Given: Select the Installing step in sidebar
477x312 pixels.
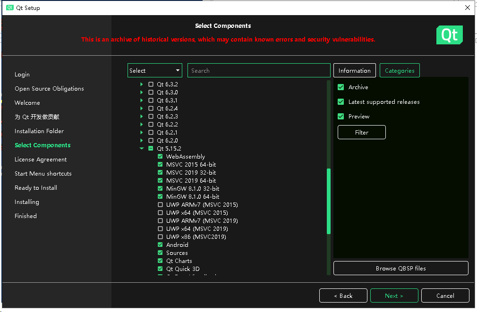Looking at the screenshot, I should click(x=27, y=202).
